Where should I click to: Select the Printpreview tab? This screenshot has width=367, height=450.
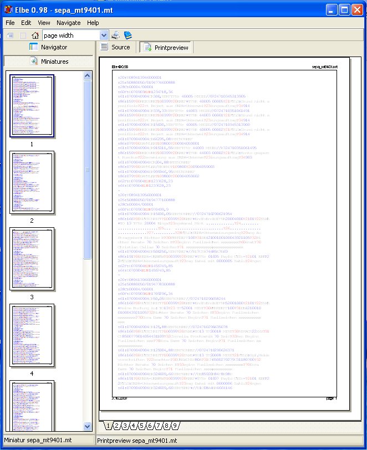pyautogui.click(x=166, y=48)
